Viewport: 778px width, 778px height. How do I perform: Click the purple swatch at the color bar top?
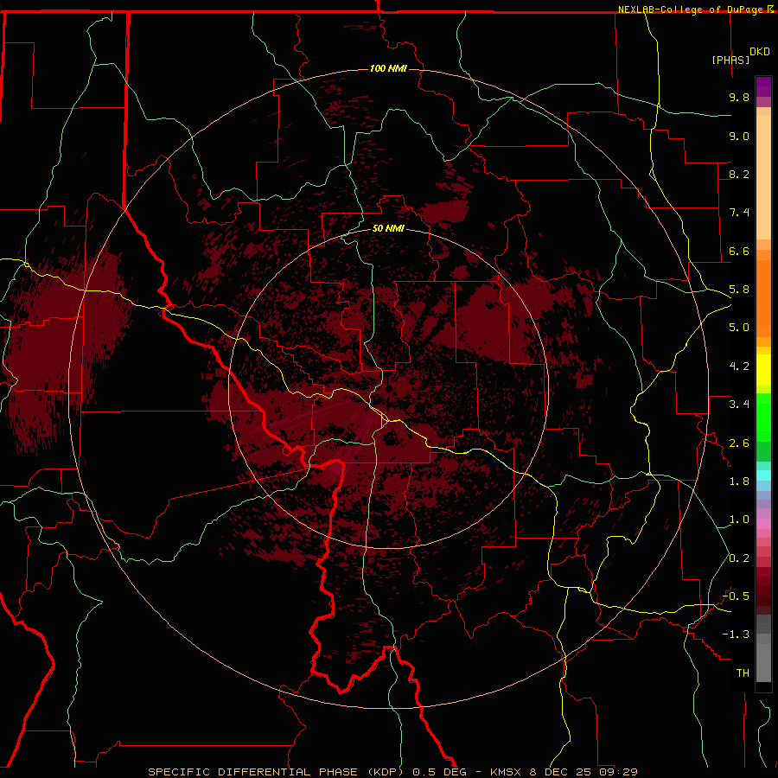(763, 86)
